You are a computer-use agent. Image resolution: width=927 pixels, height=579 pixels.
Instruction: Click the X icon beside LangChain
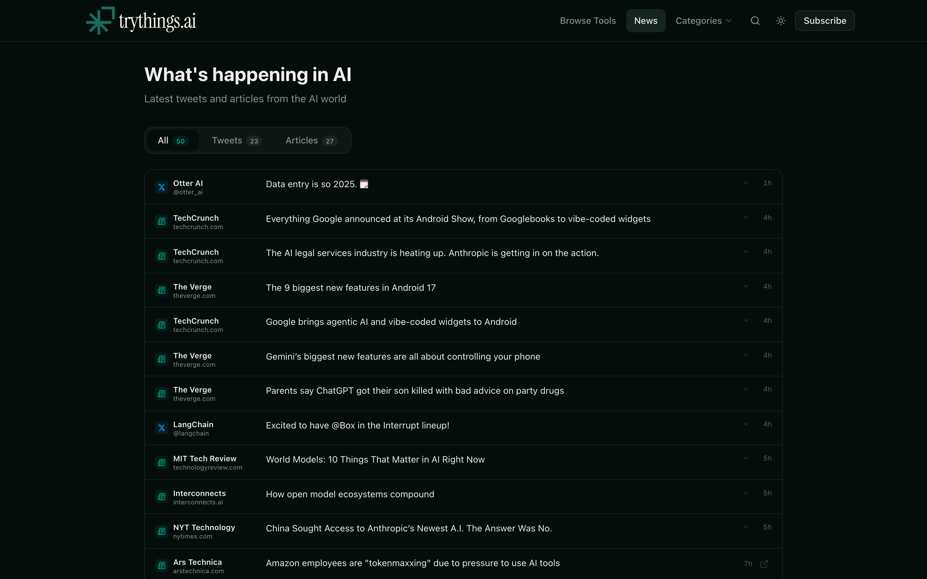coord(162,428)
